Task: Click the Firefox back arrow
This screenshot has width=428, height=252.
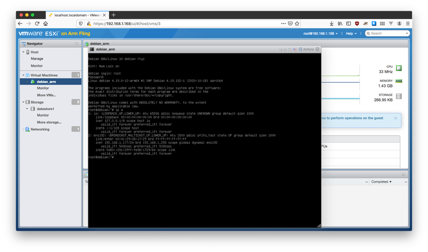Action: (x=20, y=24)
